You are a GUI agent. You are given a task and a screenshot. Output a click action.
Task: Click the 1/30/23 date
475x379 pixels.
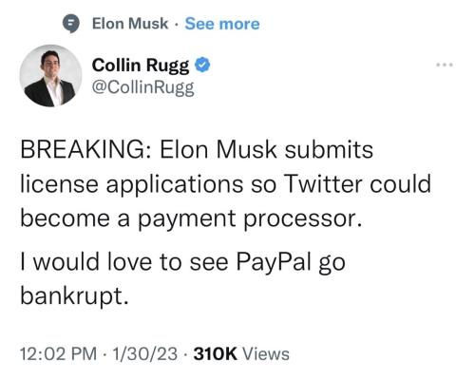pyautogui.click(x=144, y=353)
